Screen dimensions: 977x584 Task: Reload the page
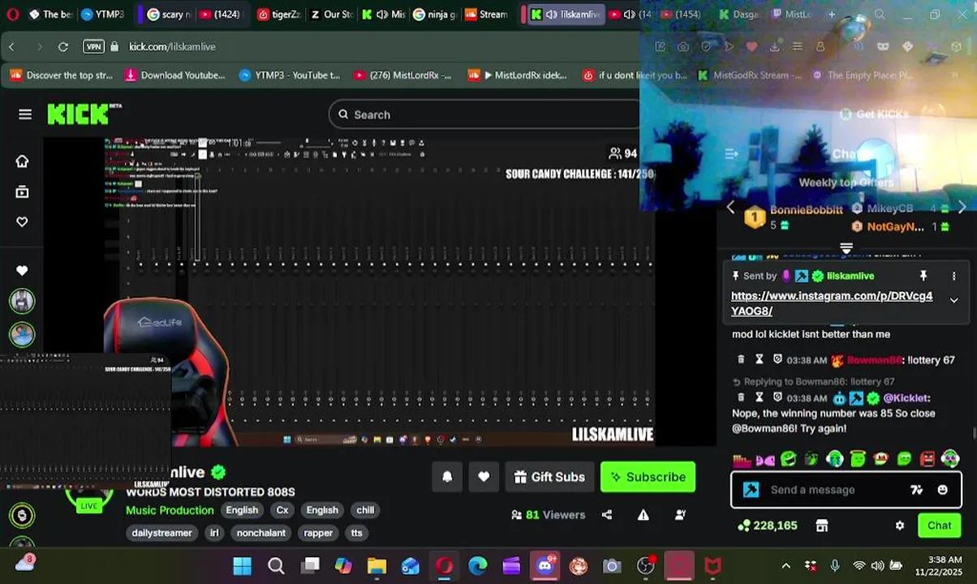[63, 47]
